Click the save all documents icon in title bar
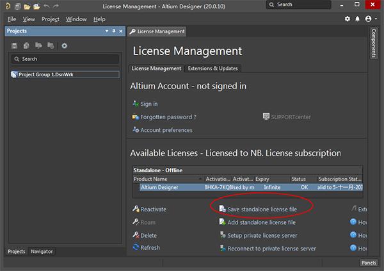The width and height of the screenshot is (384, 271). point(18,6)
